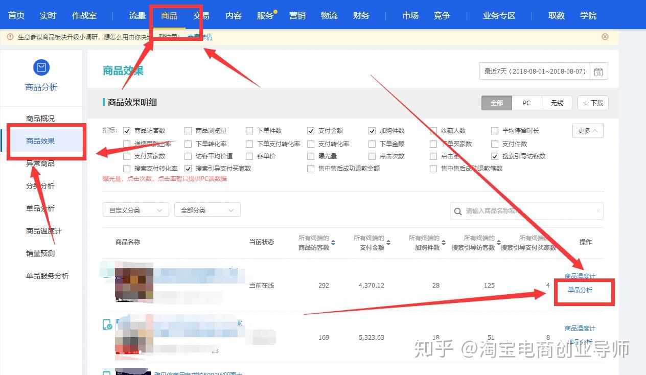The image size is (646, 375).
Task: Open 单品分析 link for first product
Action: (x=580, y=290)
